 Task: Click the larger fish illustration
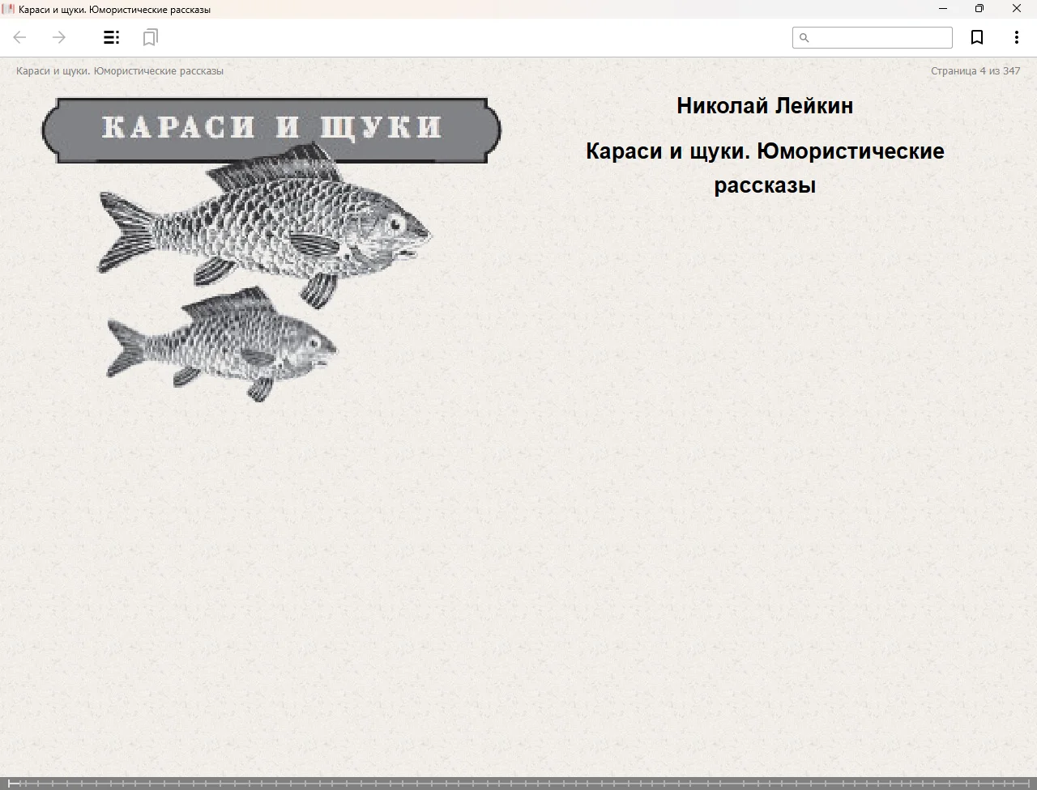point(267,223)
